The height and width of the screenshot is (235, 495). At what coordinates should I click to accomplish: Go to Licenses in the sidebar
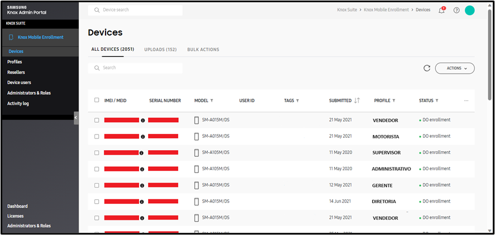[x=16, y=216]
